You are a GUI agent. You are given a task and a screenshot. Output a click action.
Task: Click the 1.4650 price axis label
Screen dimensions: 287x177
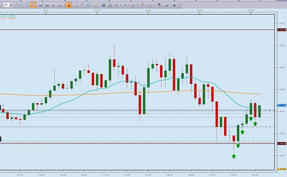[281, 133]
